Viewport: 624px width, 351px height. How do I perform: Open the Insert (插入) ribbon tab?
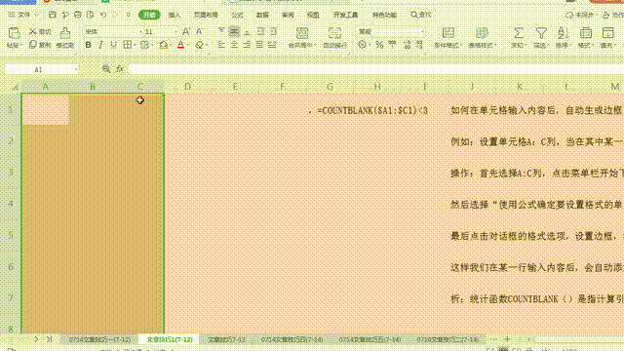175,15
